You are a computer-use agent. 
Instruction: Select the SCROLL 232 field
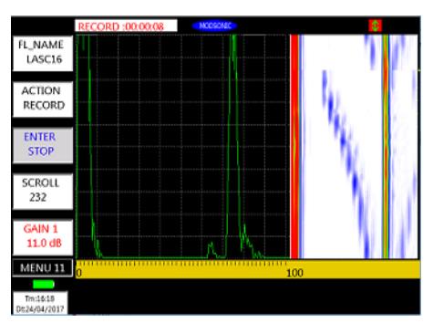(x=43, y=191)
